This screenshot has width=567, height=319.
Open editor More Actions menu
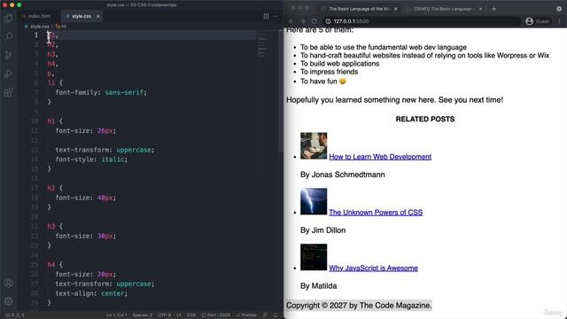276,16
